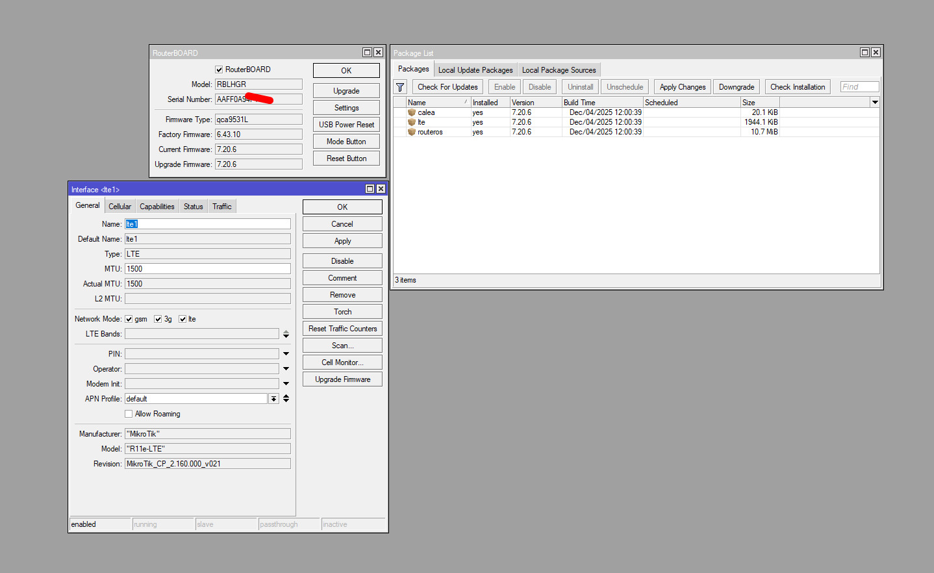Sort packages by Build Time column header
The image size is (934, 573).
tap(603, 103)
